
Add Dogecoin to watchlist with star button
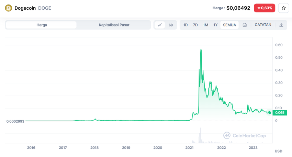(283, 8)
